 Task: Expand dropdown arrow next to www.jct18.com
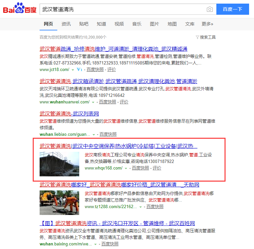[73, 70]
